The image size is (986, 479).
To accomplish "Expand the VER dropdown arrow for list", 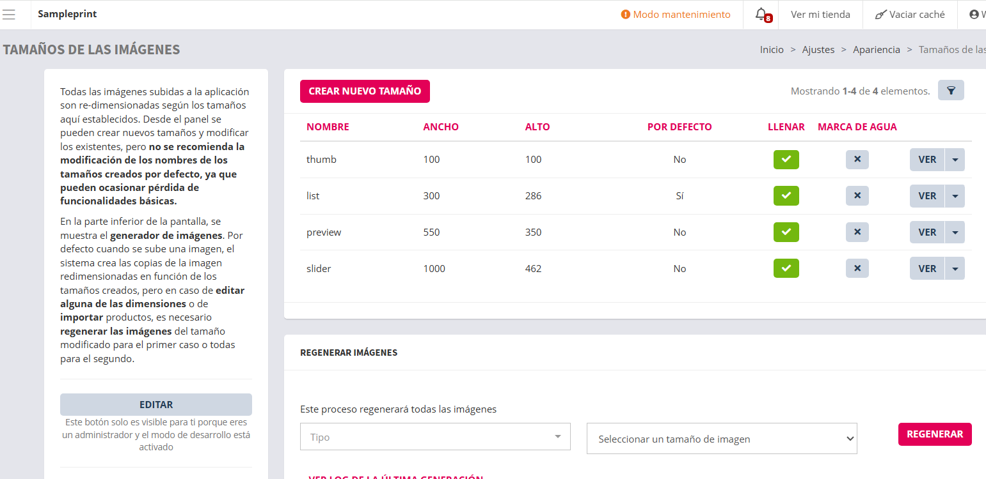I will [x=955, y=196].
